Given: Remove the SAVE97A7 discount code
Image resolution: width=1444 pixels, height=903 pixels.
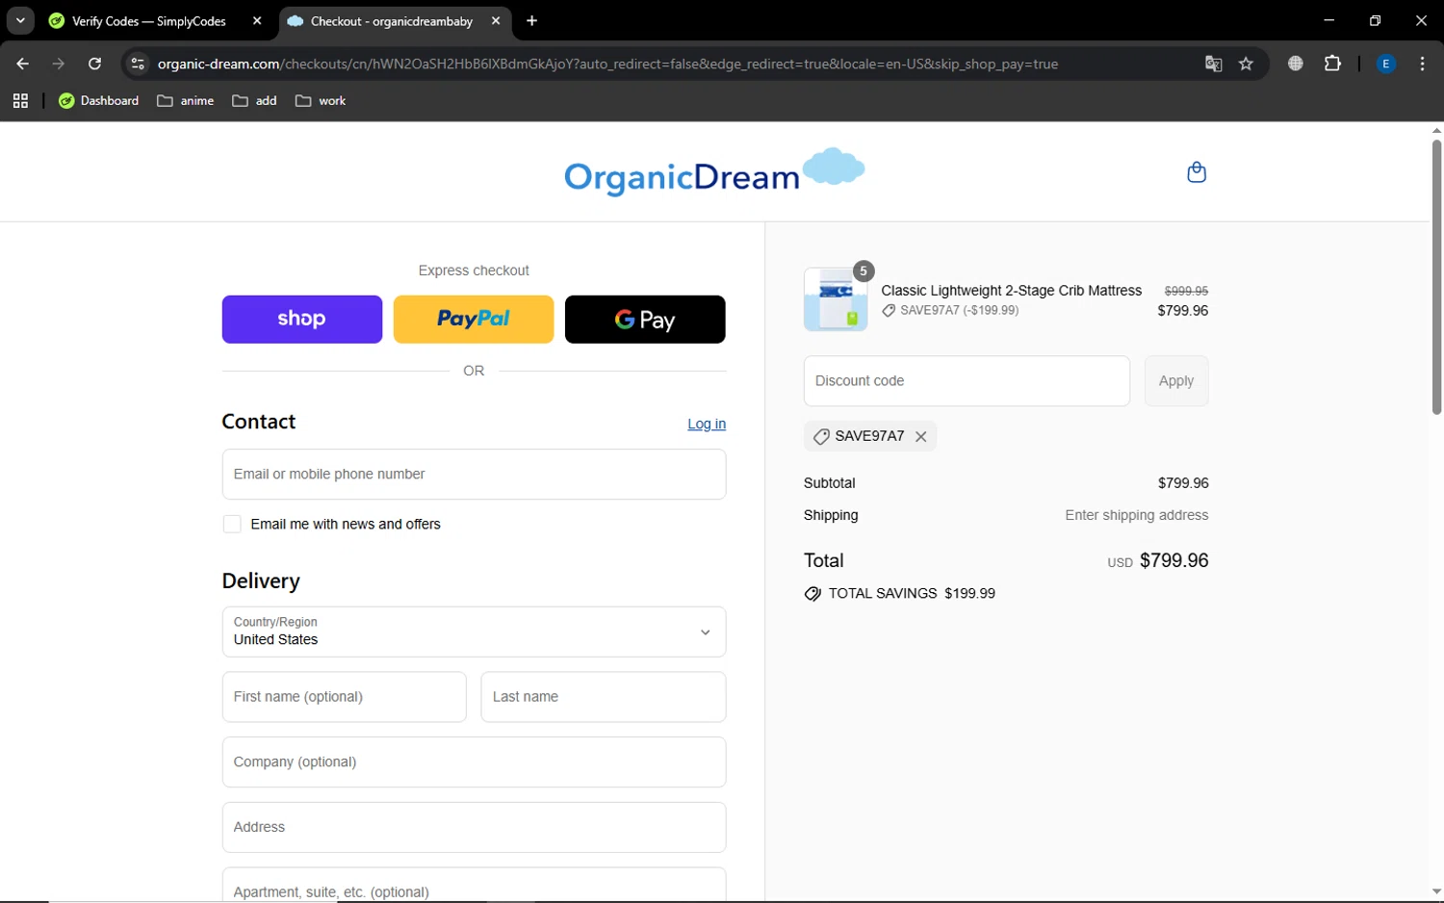Looking at the screenshot, I should point(921,436).
